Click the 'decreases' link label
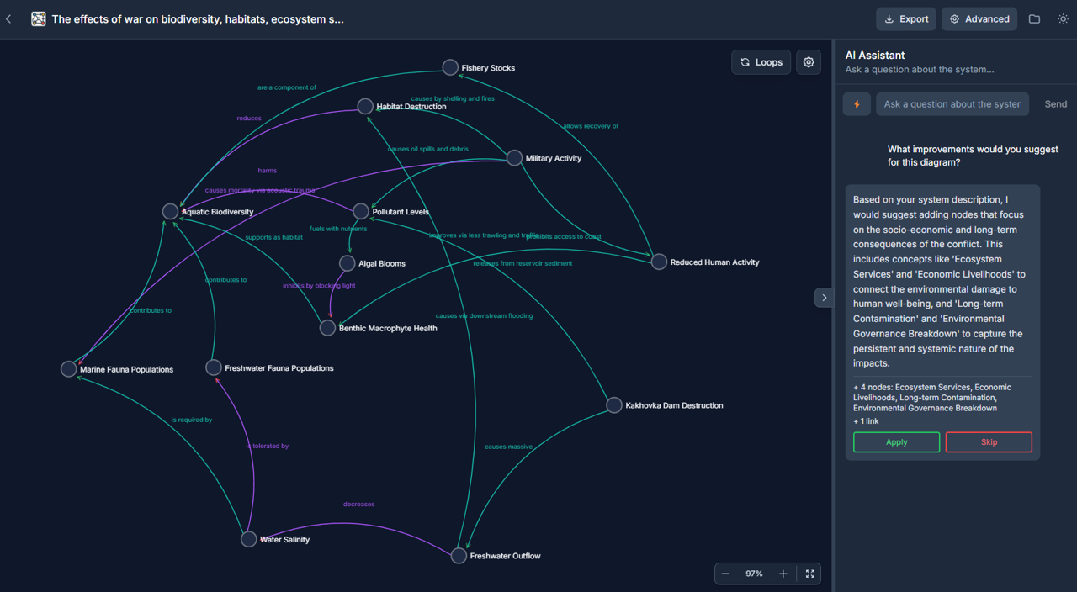 click(x=359, y=505)
